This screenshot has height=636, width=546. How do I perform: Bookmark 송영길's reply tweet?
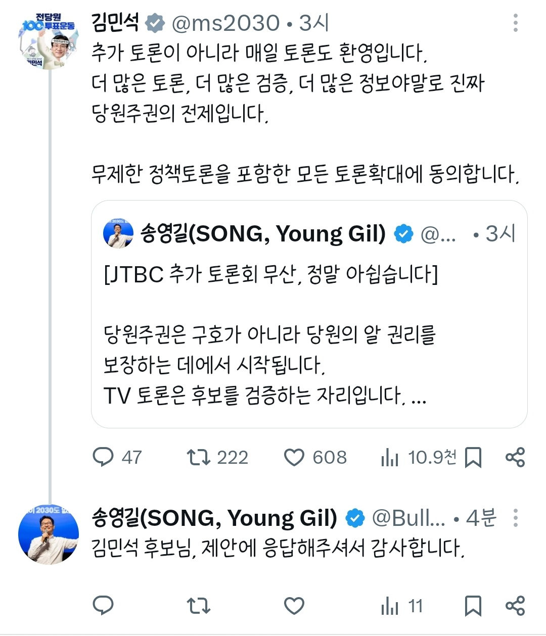pyautogui.click(x=473, y=606)
